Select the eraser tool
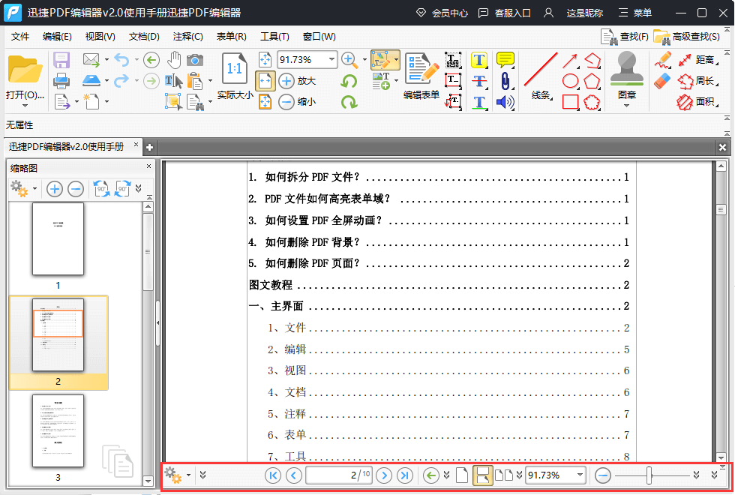The width and height of the screenshot is (735, 495). point(662,81)
